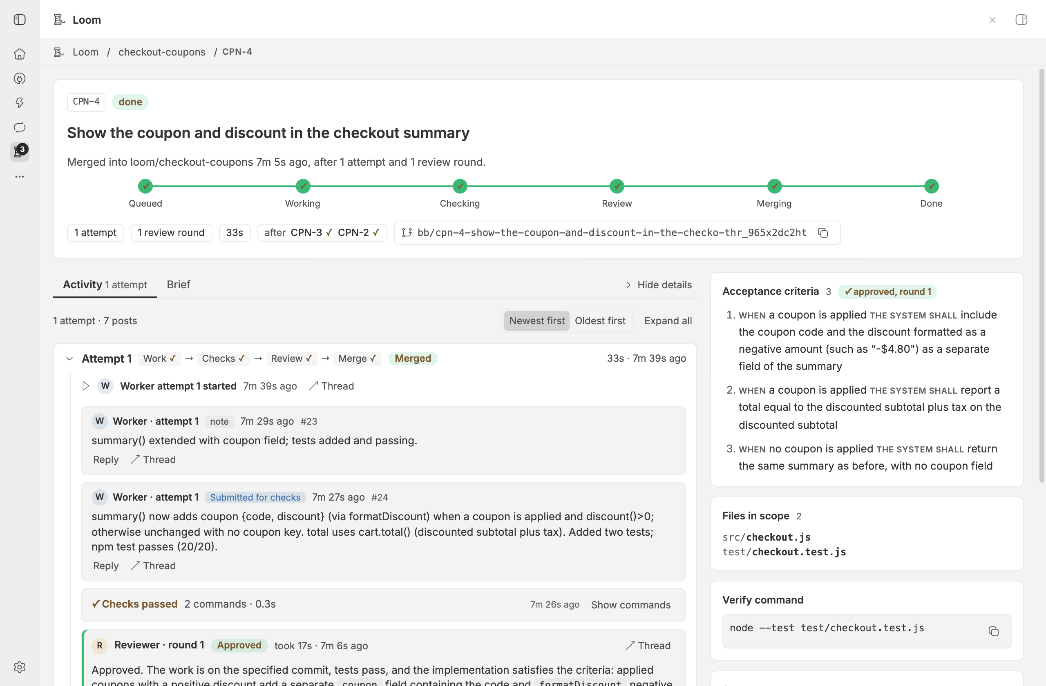This screenshot has height=686, width=1046.
Task: Collapse Attempt 1 with its chevron
Action: [69, 359]
